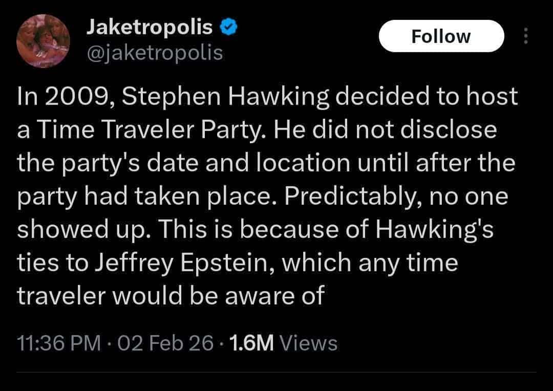Screen dimensions: 553x391
Task: Click "would be aware of" closing line
Action: click(x=232, y=296)
